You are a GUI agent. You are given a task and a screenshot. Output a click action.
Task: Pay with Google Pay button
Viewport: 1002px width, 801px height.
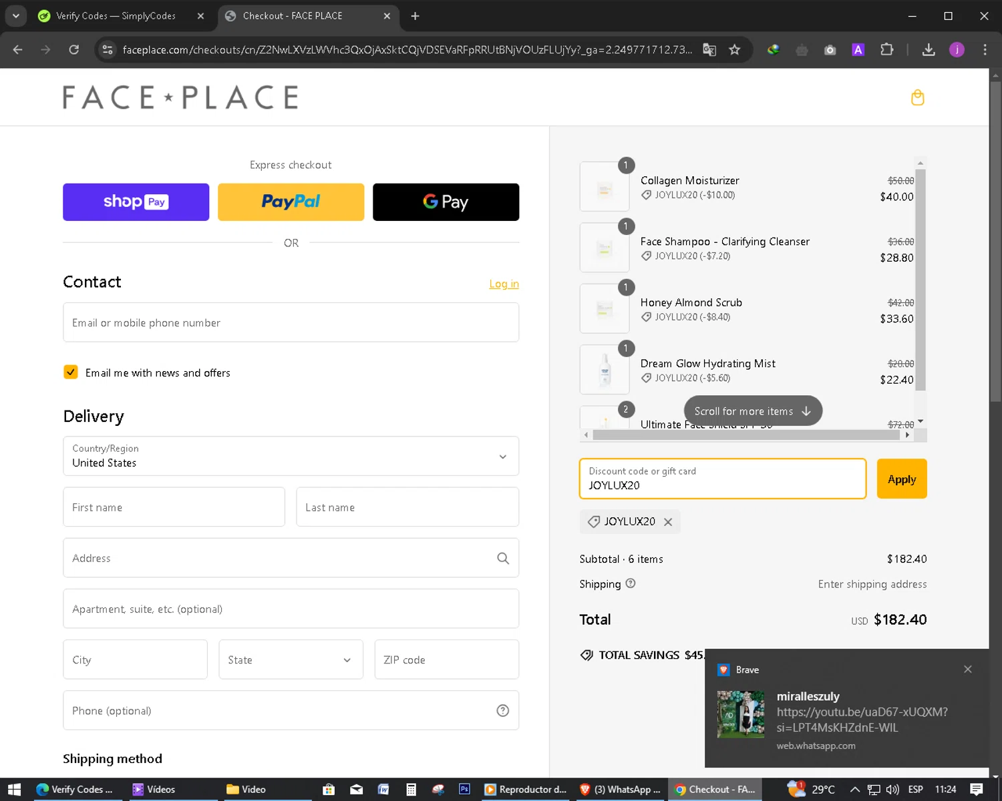[446, 202]
